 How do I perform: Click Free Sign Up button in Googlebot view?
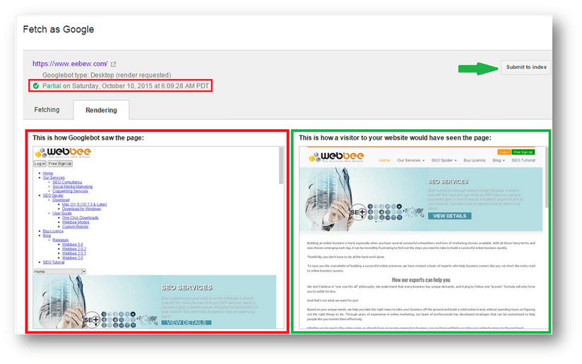[60, 164]
